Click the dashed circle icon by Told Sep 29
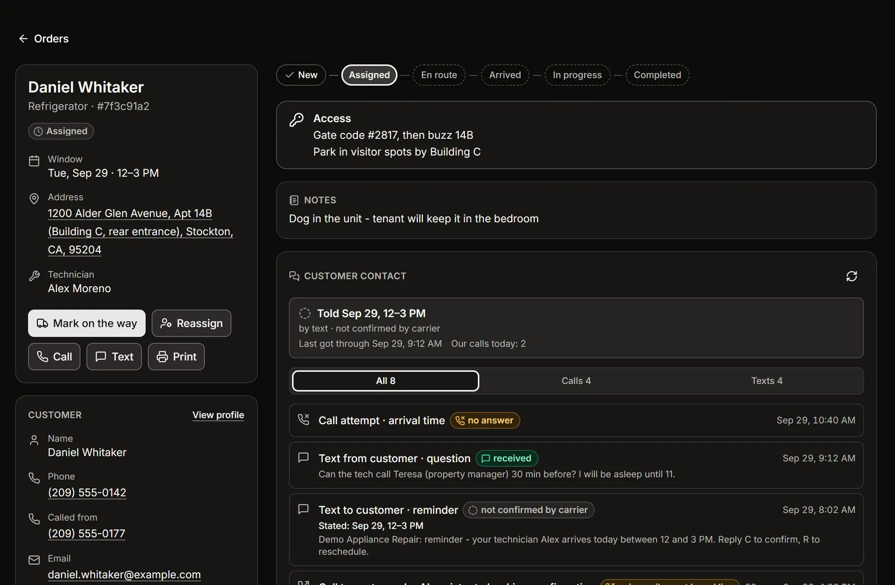 point(305,313)
